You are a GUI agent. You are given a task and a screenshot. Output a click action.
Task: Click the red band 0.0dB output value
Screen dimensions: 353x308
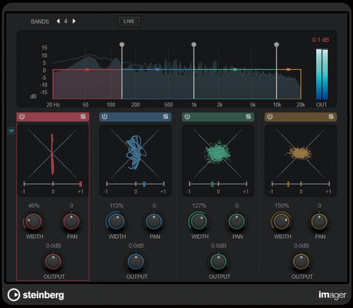pos(53,246)
